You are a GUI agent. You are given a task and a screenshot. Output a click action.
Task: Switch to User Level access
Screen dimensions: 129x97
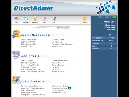[111, 29]
